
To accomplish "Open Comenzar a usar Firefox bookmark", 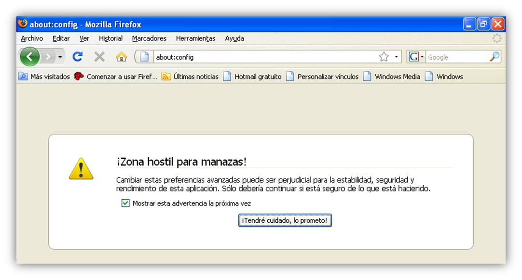I will click(115, 76).
